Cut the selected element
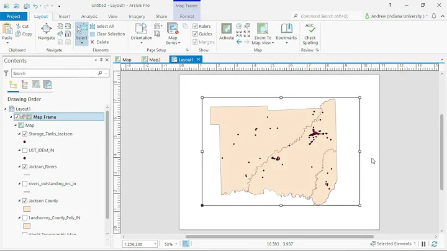The image size is (447, 251). [22, 26]
